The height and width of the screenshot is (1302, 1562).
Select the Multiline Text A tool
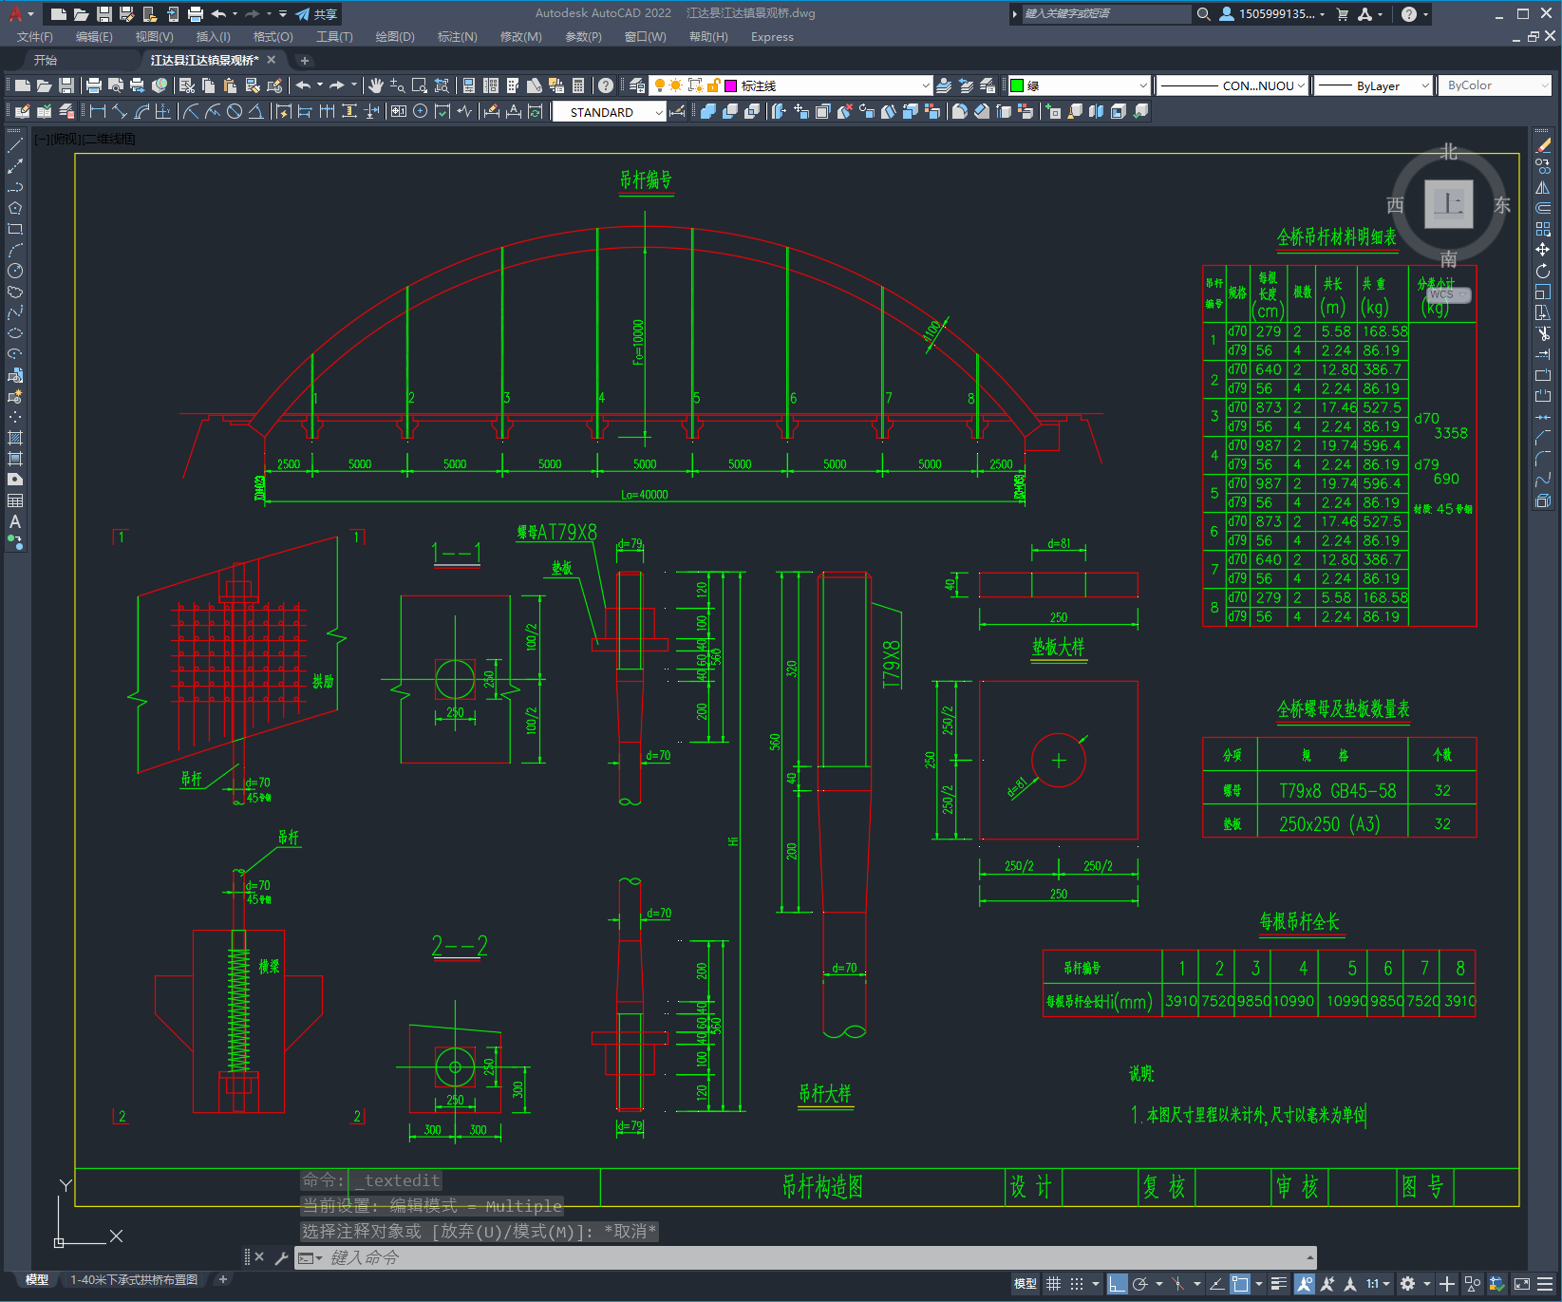[15, 521]
